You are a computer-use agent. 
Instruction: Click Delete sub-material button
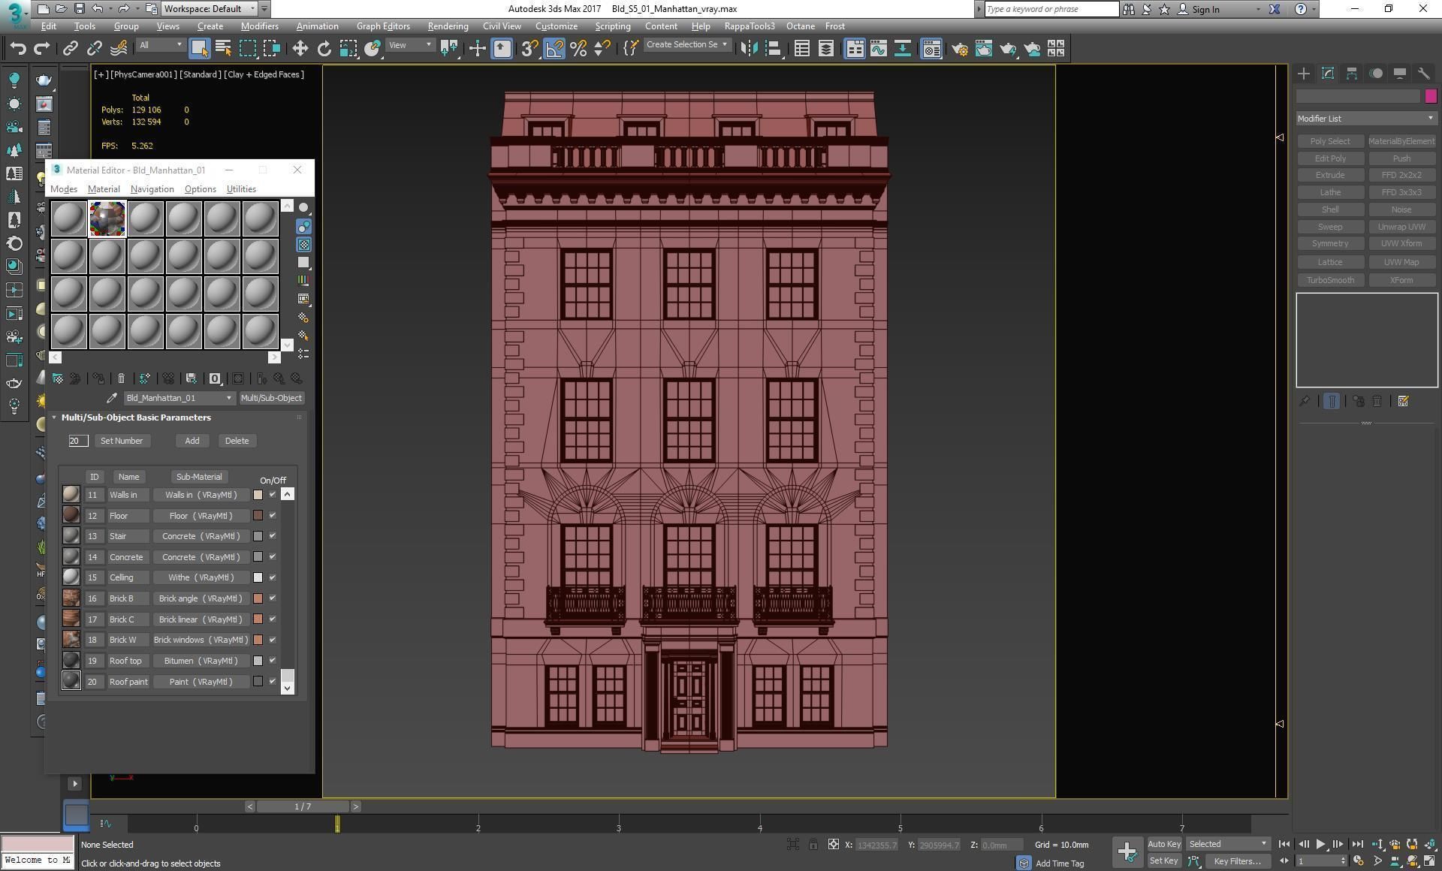click(237, 441)
